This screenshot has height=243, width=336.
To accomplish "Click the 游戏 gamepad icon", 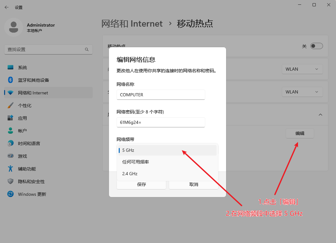I will (10, 156).
